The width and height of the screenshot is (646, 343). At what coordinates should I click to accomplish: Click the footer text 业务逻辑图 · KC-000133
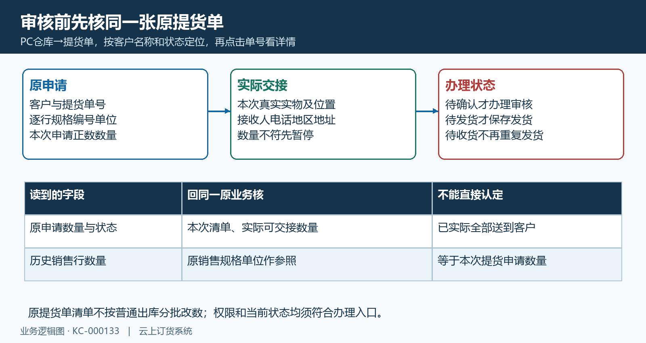click(70, 331)
